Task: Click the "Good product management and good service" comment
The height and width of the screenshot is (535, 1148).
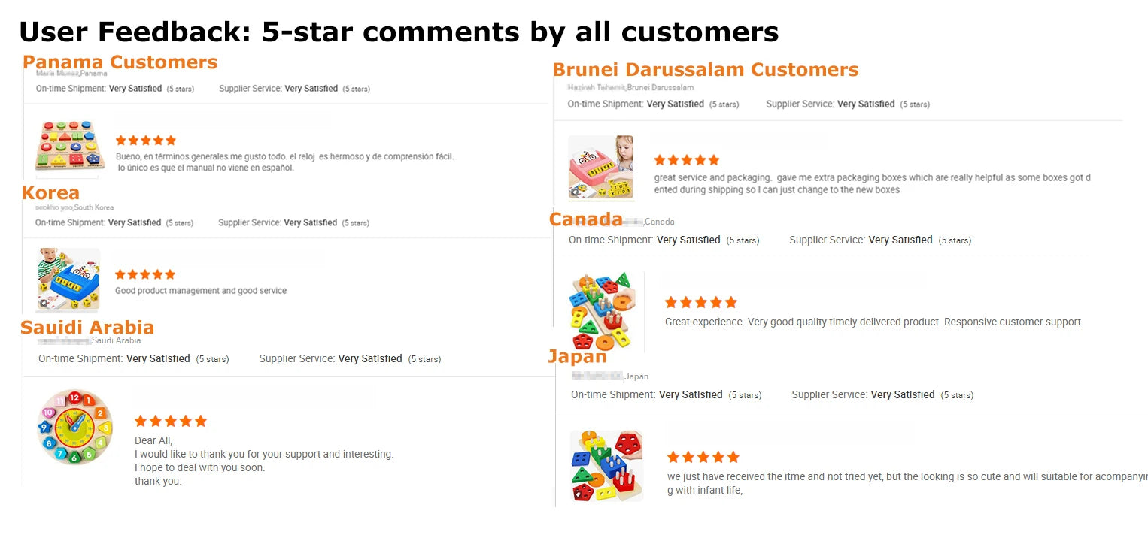Action: point(201,291)
